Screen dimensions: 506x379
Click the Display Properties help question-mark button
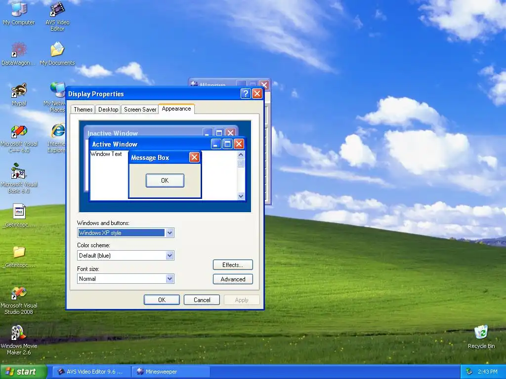(x=245, y=94)
